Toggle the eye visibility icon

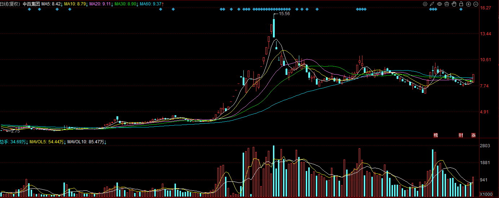click(x=440, y=4)
